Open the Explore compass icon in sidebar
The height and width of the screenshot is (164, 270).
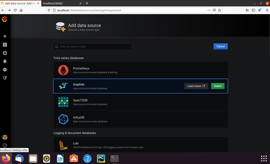[5, 53]
